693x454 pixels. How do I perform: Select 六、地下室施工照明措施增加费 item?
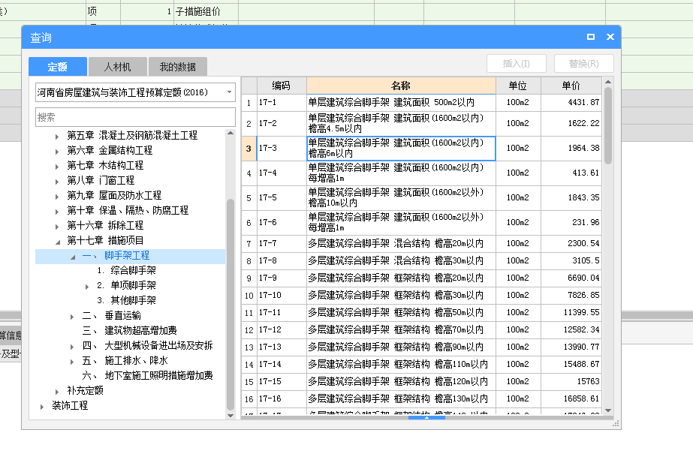[x=147, y=375]
